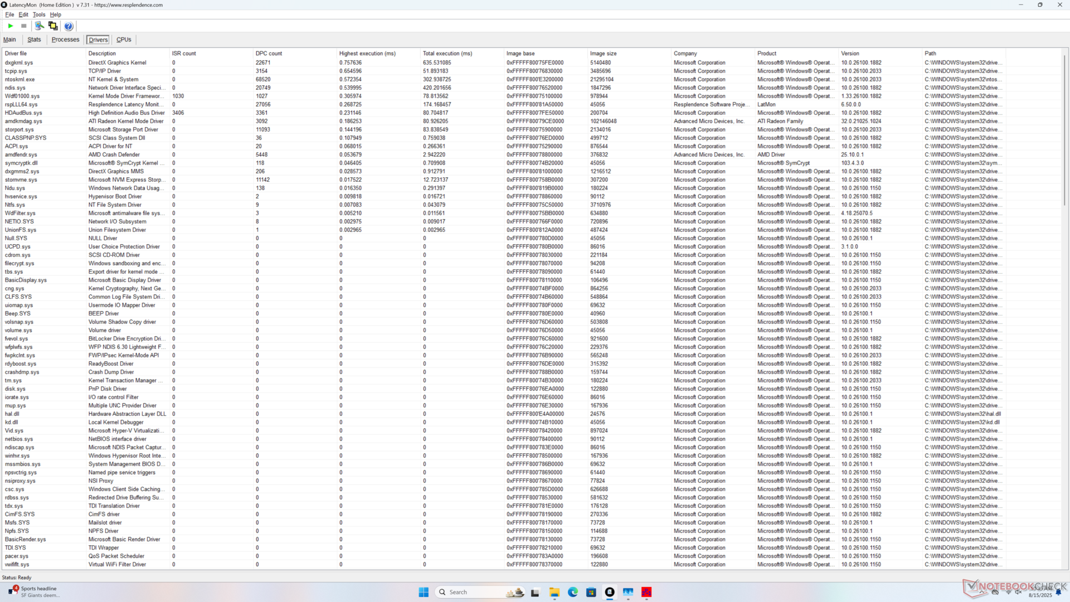Select the HDAudBus.sys driver row
1070x602 pixels.
tap(504, 113)
